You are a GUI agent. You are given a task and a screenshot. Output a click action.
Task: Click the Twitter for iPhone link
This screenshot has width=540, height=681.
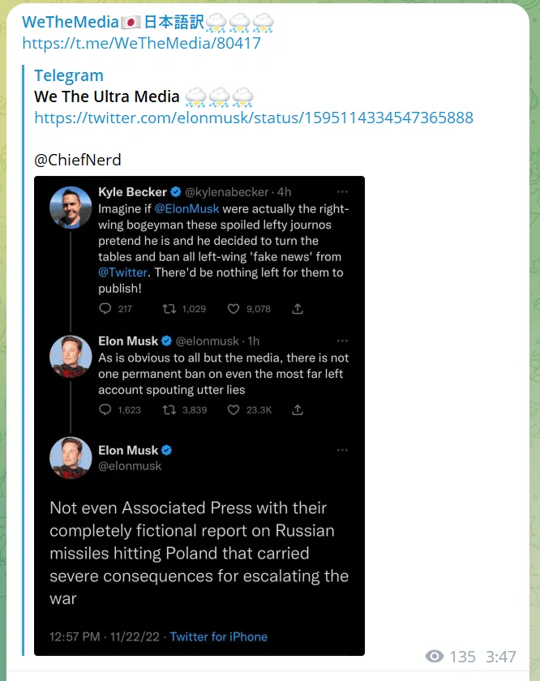(x=219, y=636)
